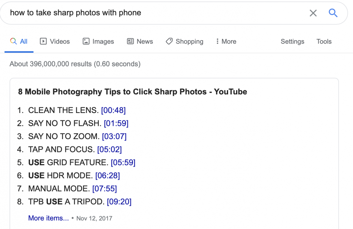Open the News results tab

[x=145, y=41]
